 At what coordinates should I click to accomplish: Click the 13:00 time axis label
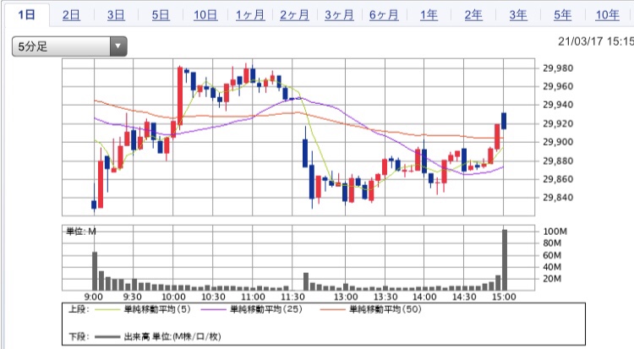coord(346,297)
